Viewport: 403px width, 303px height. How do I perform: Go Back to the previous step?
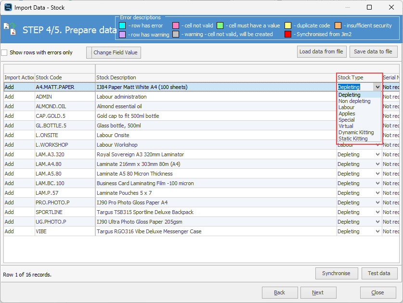point(280,292)
